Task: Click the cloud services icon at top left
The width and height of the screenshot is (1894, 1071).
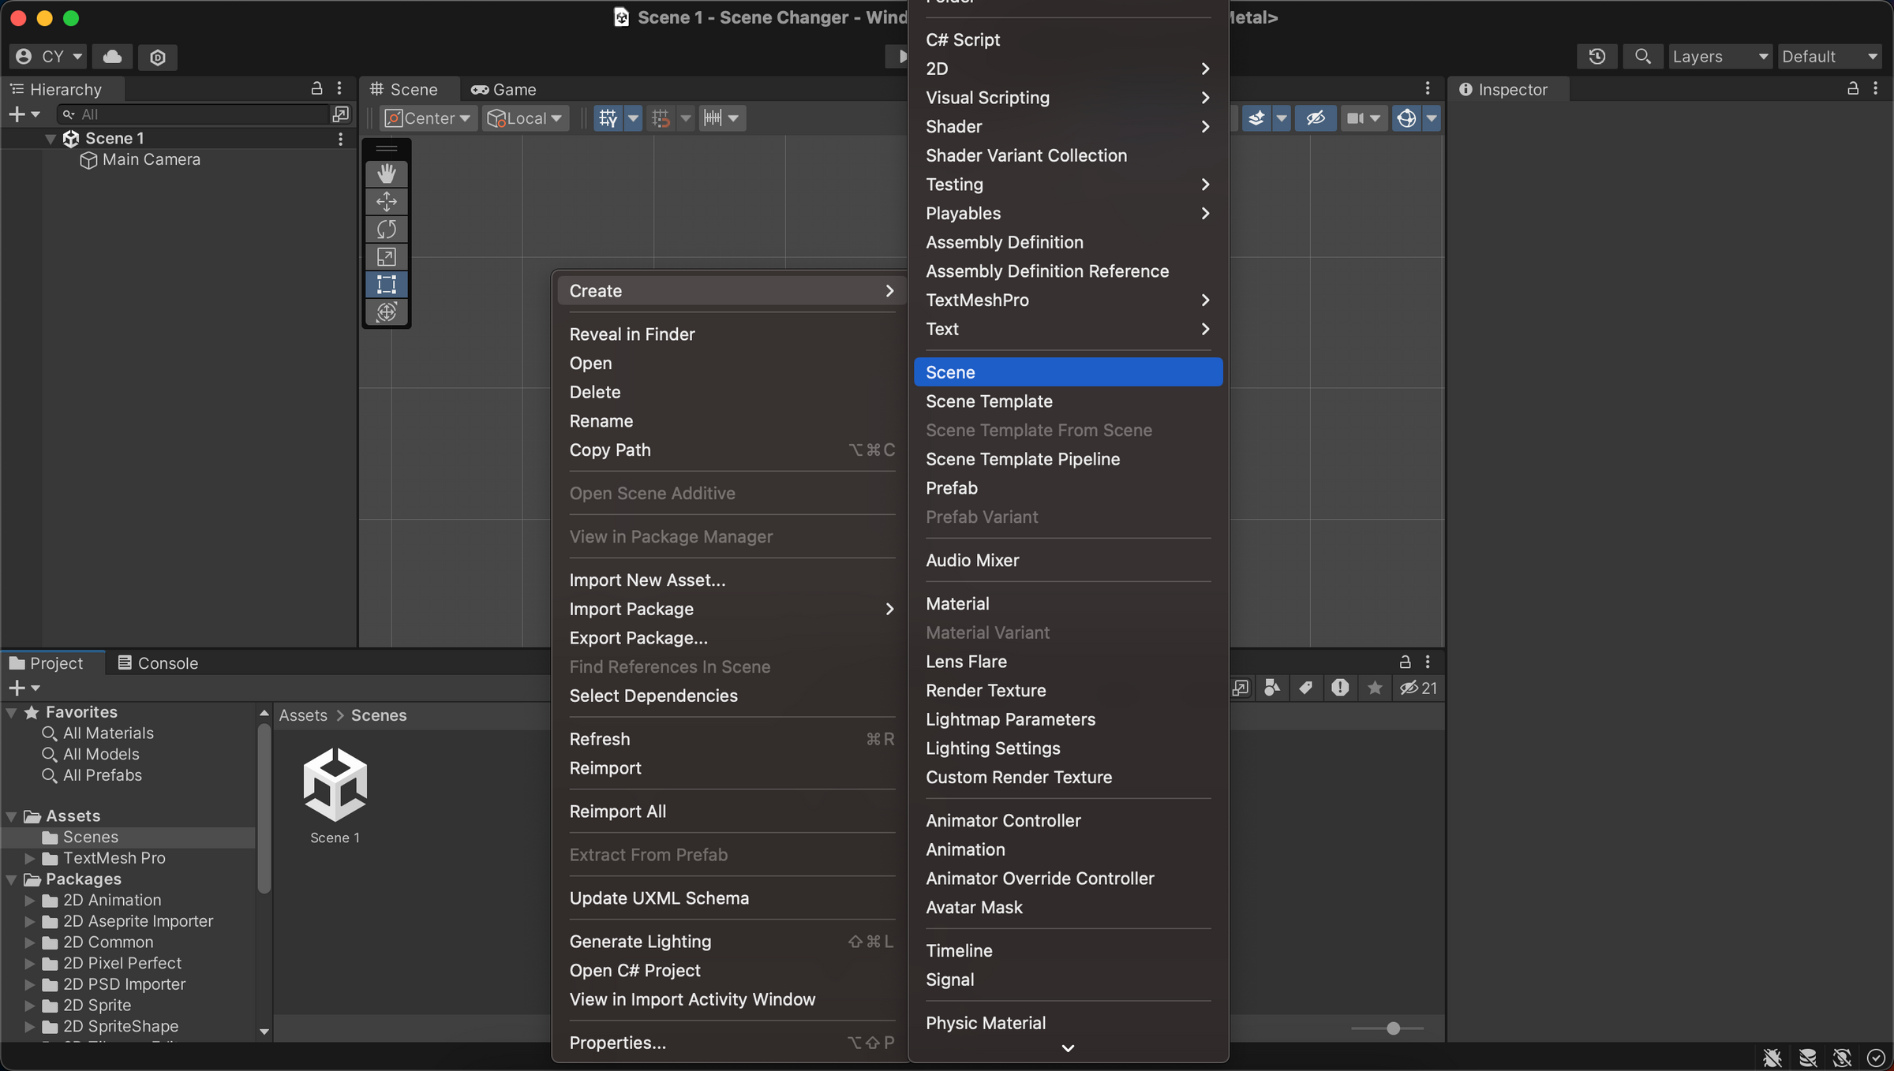Action: point(111,56)
